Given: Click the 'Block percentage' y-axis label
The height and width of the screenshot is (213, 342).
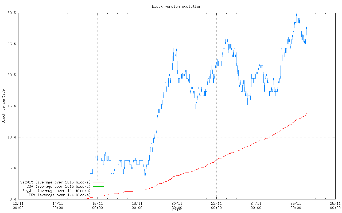Looking at the screenshot, I should (3, 106).
